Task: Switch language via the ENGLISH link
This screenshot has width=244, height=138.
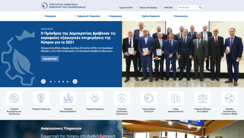Action: (x=168, y=8)
